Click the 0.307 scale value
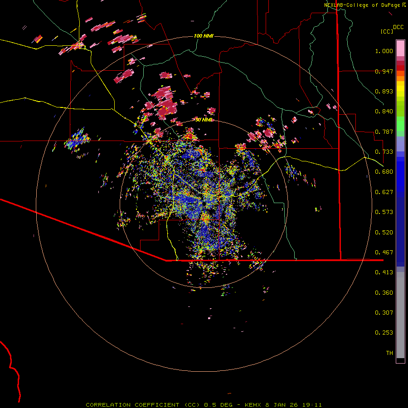 coord(384,313)
